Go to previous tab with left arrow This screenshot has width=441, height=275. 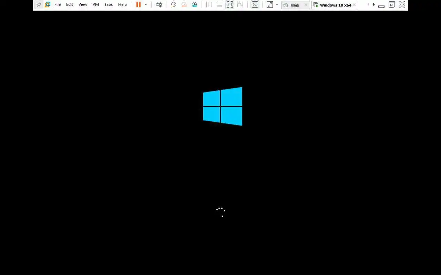pos(368,4)
